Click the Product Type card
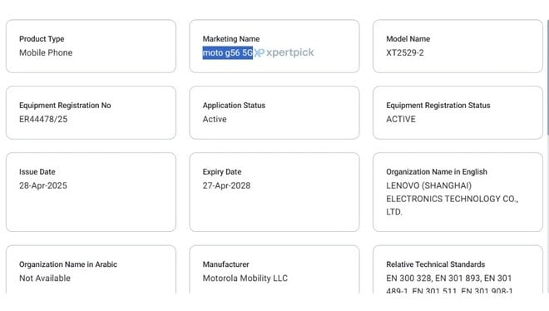The image size is (549, 311). tap(91, 47)
